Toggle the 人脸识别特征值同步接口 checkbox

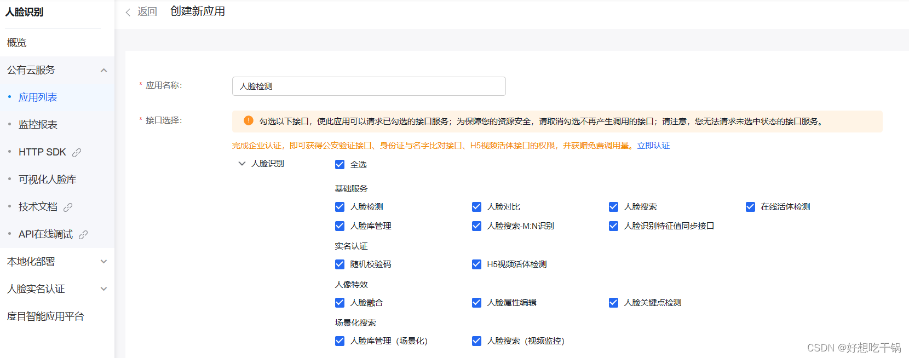click(613, 226)
